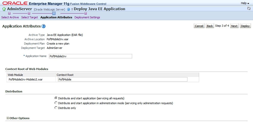This screenshot has width=253, height=123.
Task: Go to the Select Archive step
Action: click(10, 17)
